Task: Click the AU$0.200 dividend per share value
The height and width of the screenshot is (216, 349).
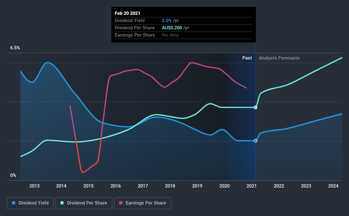Action: [172, 28]
